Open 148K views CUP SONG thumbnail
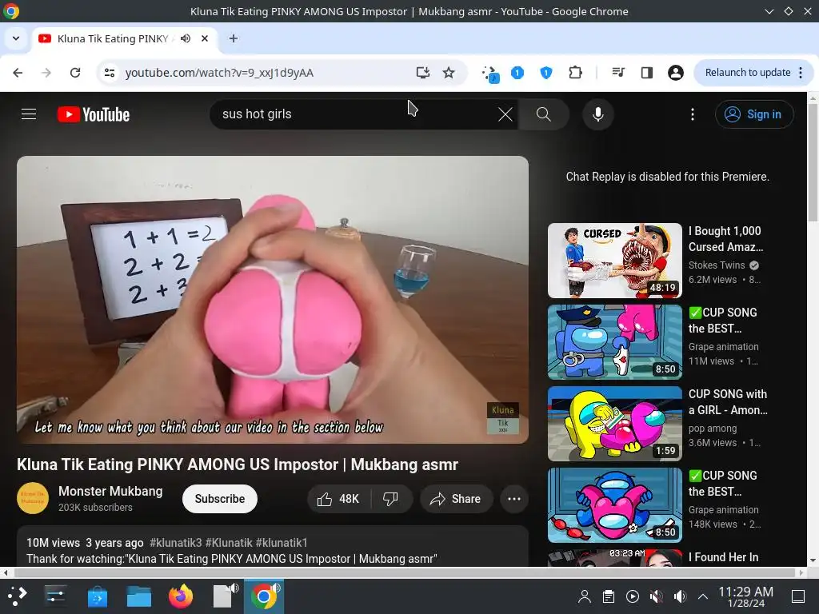 tap(615, 505)
